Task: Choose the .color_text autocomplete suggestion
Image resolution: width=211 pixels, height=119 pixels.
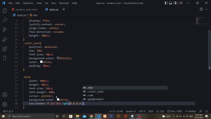Action: [x=125, y=92]
